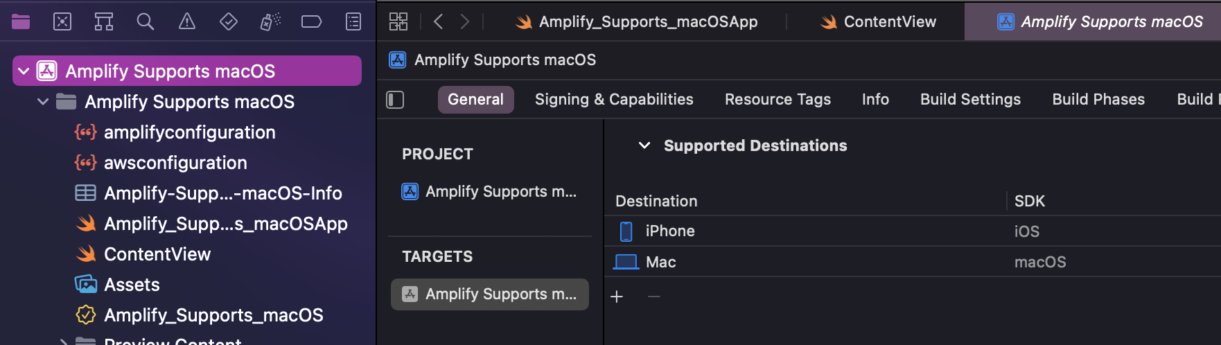1221x345 pixels.
Task: Open the Debug navigator
Action: [270, 21]
